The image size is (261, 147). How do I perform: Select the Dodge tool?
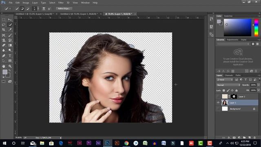click(x=10, y=50)
